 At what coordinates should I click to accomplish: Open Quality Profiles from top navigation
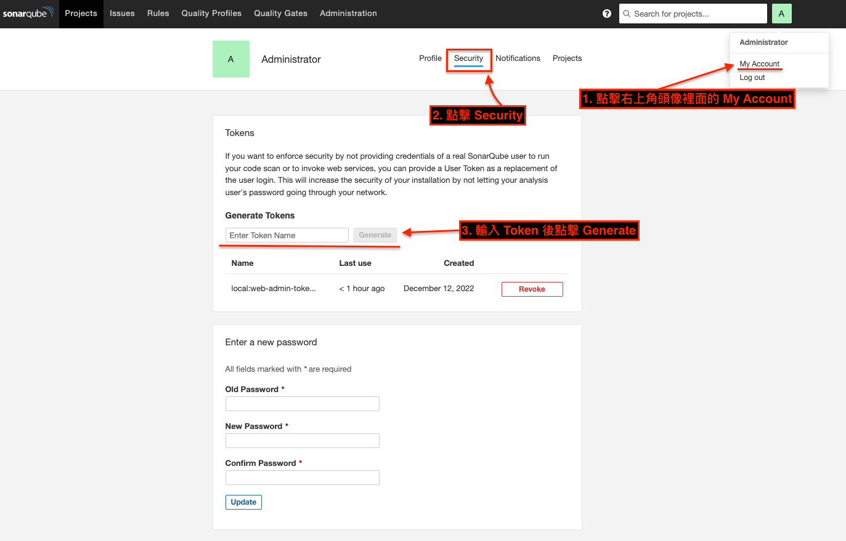click(211, 13)
